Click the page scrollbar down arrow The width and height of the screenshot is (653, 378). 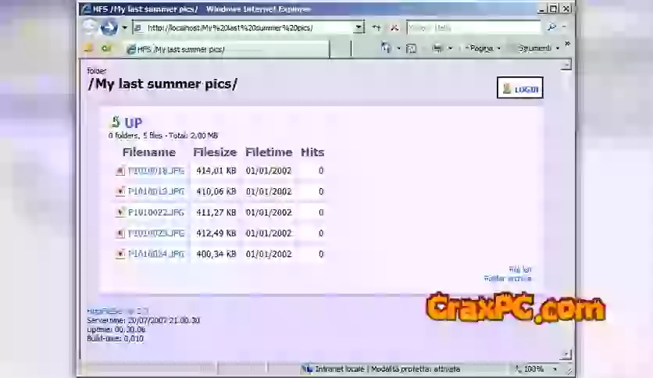(x=566, y=355)
